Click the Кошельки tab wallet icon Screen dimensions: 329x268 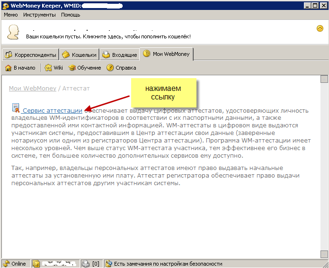[66, 54]
